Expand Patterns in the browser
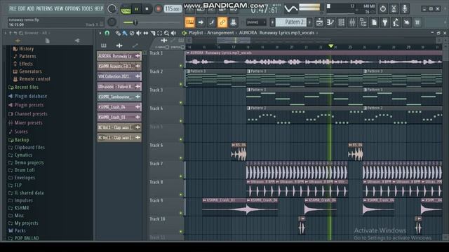The height and width of the screenshot is (252, 449). pyautogui.click(x=25, y=56)
